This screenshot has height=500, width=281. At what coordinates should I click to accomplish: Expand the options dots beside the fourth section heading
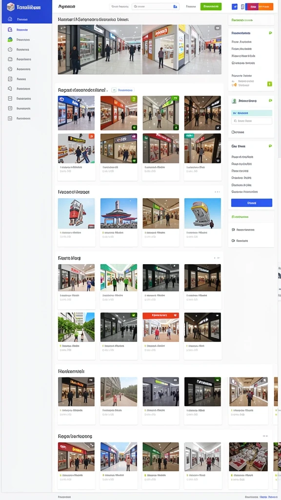[x=217, y=258]
